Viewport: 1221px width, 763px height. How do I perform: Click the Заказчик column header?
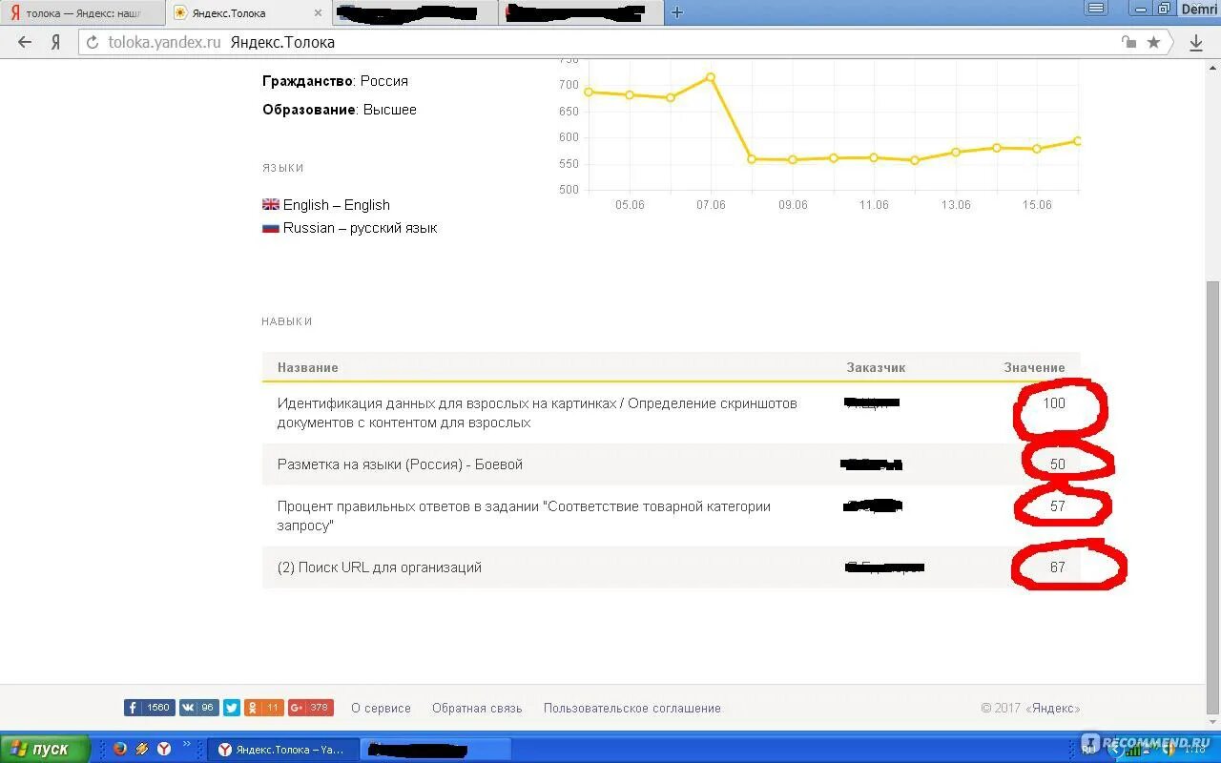(876, 367)
